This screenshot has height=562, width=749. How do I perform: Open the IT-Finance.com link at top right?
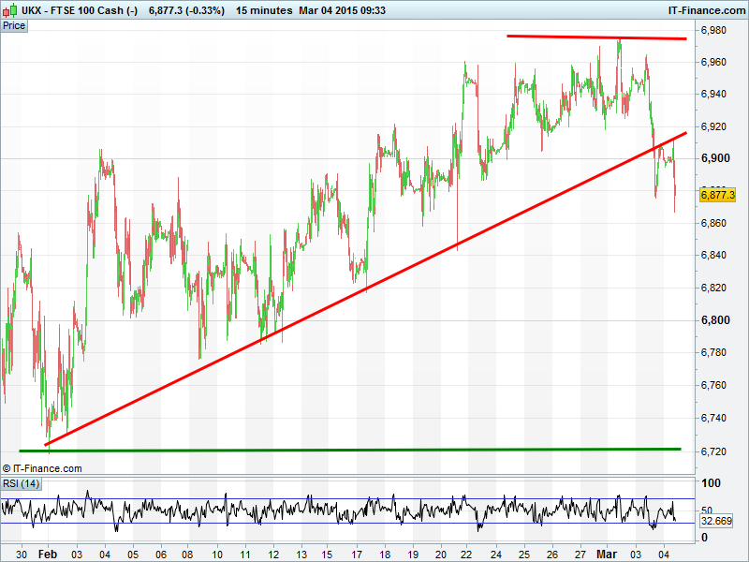click(x=705, y=10)
